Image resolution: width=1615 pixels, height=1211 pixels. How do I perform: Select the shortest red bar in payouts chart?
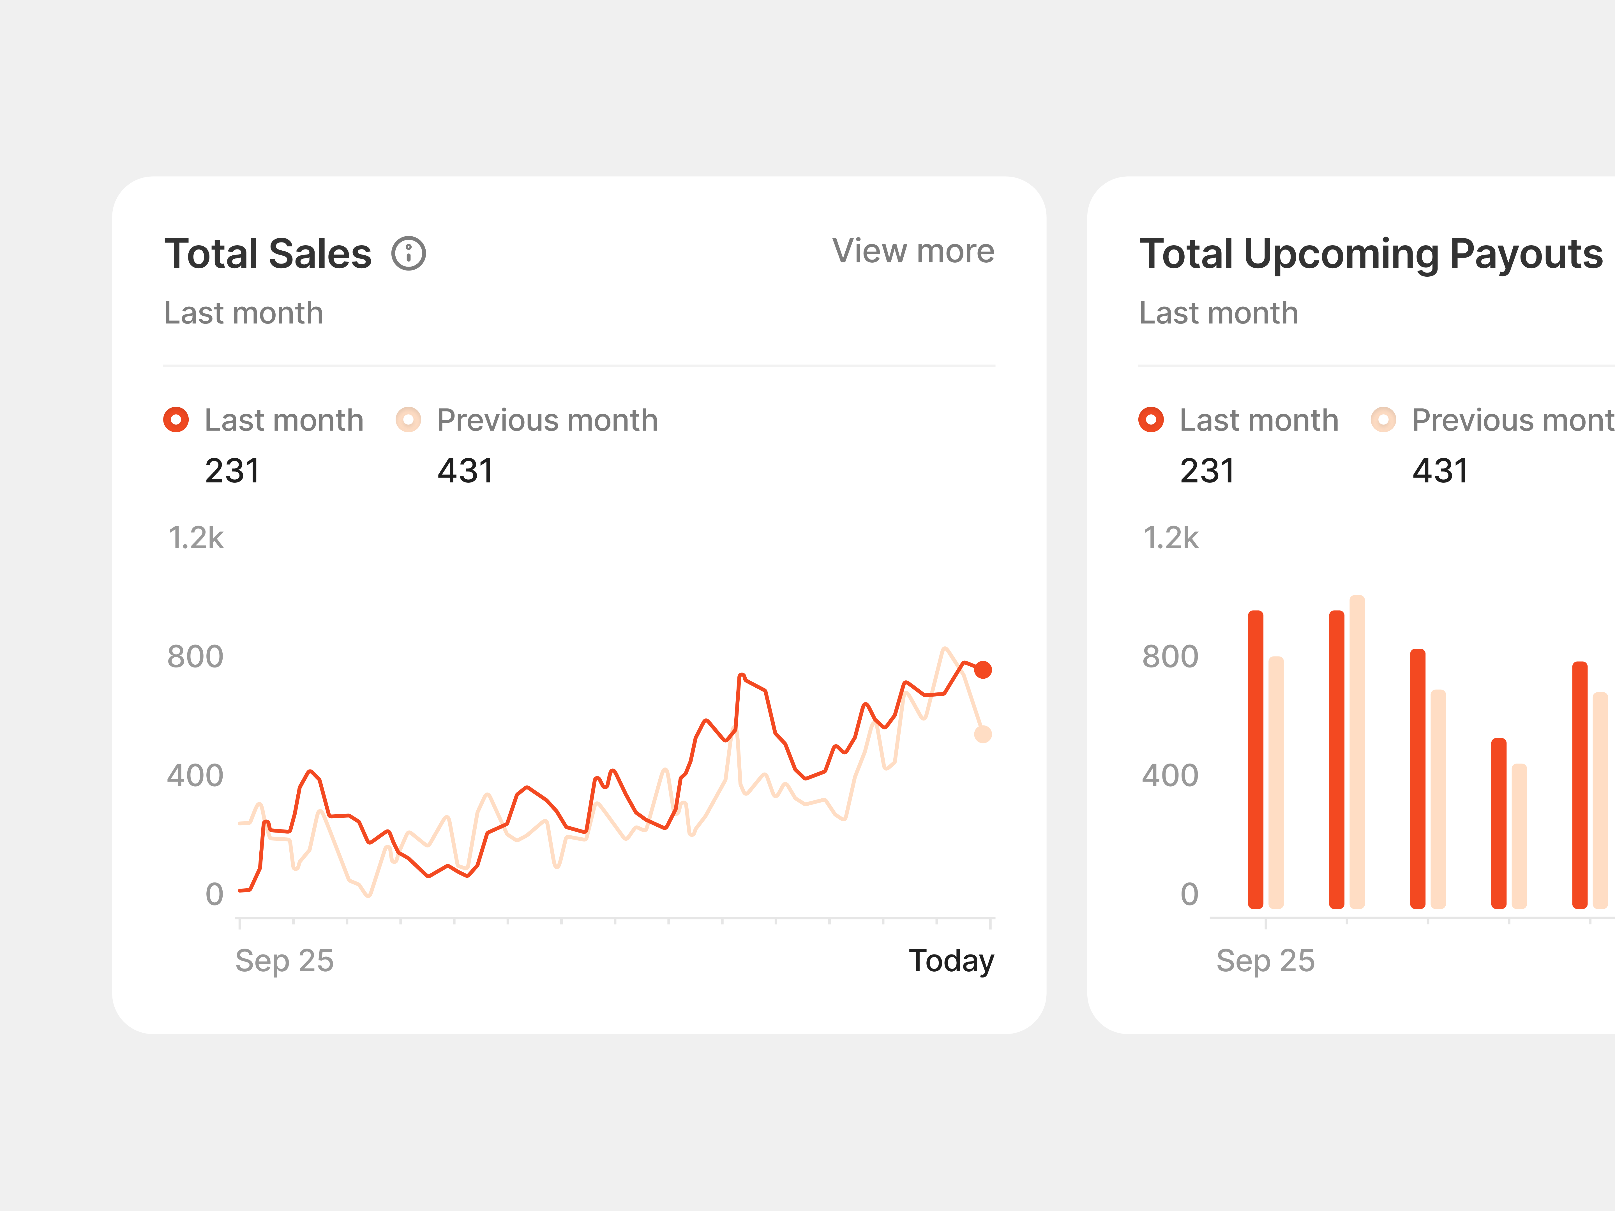[x=1499, y=823]
